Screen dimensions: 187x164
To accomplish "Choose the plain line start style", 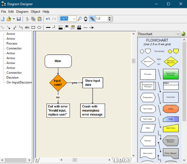I will point(86,28).
